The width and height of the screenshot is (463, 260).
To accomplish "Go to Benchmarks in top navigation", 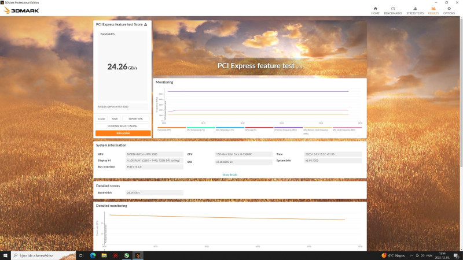I will tap(393, 10).
